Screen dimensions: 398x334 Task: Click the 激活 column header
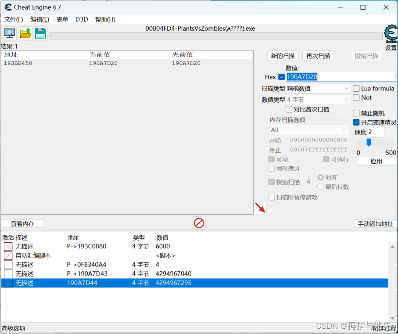pyautogui.click(x=8, y=238)
